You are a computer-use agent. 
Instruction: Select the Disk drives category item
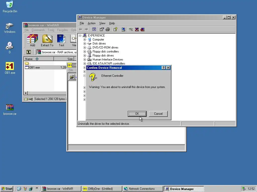(99, 43)
